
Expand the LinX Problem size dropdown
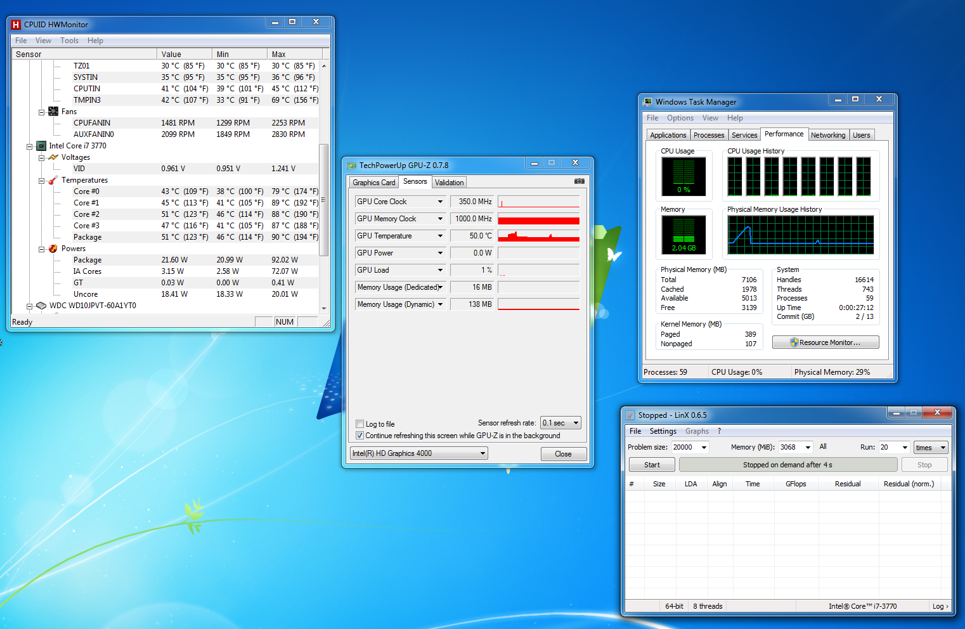coord(703,448)
